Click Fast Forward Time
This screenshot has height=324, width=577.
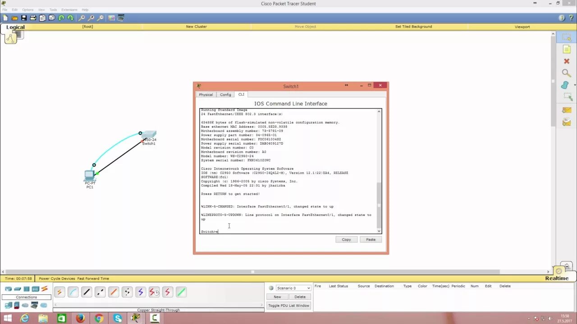pyautogui.click(x=93, y=279)
